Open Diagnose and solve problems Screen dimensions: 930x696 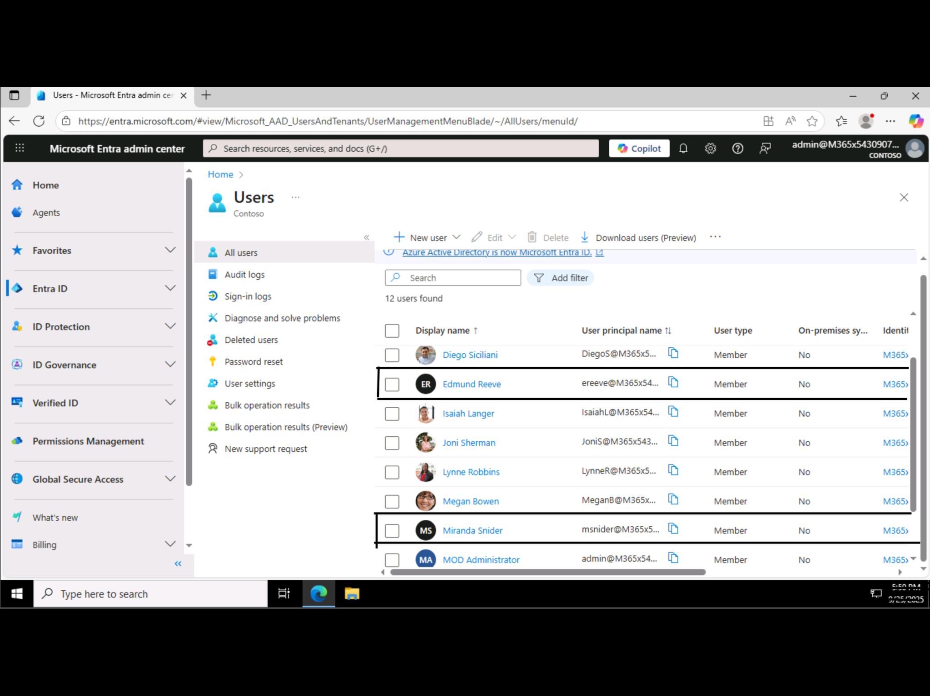click(282, 318)
